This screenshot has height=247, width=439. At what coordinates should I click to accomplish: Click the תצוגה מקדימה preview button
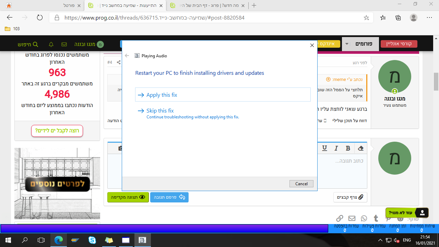(x=128, y=197)
